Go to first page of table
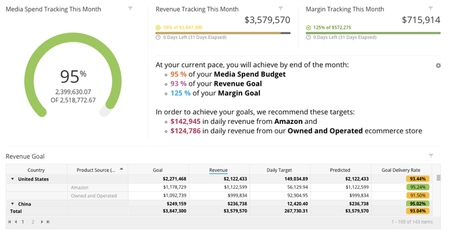This screenshot has width=451, height=232. pyautogui.click(x=10, y=222)
